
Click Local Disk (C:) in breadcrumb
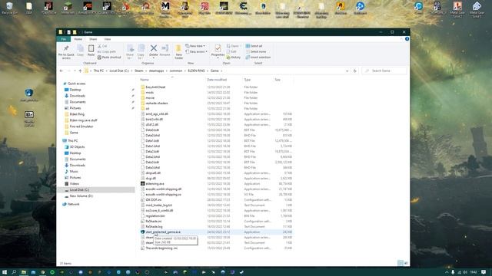click(x=119, y=71)
